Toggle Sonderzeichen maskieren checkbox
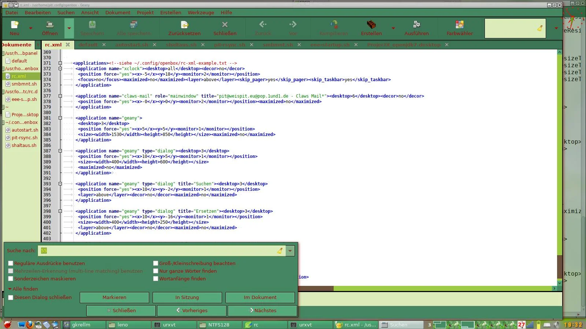This screenshot has height=329, width=586. (x=11, y=279)
